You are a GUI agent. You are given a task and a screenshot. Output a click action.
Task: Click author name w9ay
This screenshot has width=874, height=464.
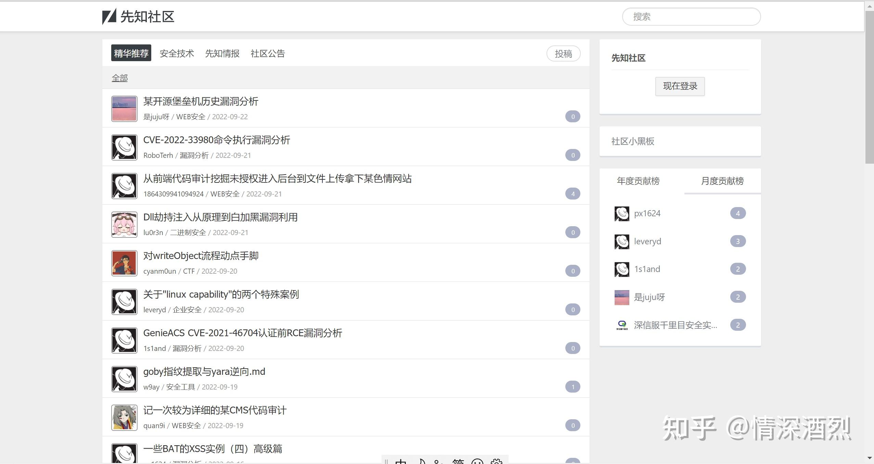tap(151, 387)
